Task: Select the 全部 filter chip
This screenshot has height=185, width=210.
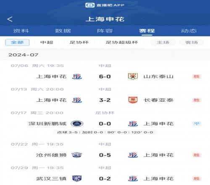Action: coord(17,42)
